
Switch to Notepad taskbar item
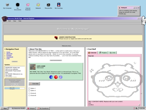click(x=31, y=108)
